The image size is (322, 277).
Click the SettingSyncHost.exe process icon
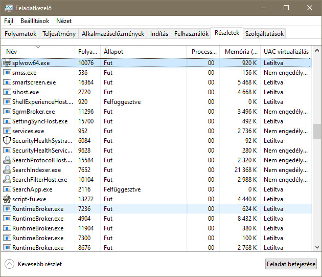[x=7, y=121]
